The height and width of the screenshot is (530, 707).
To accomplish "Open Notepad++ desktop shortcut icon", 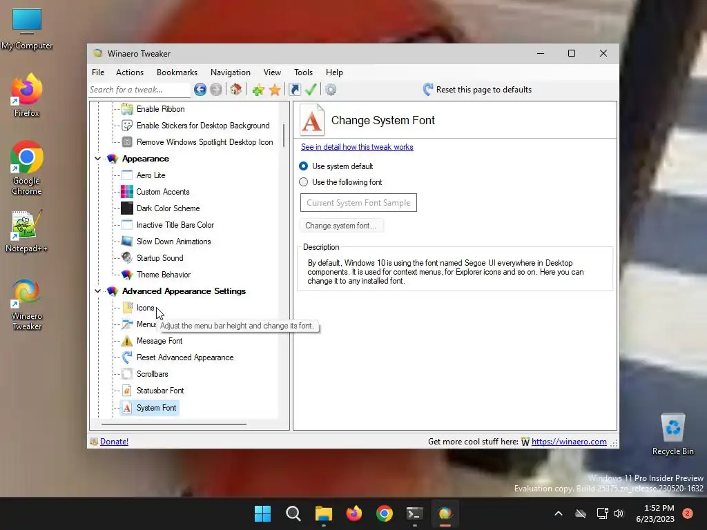I will [27, 226].
